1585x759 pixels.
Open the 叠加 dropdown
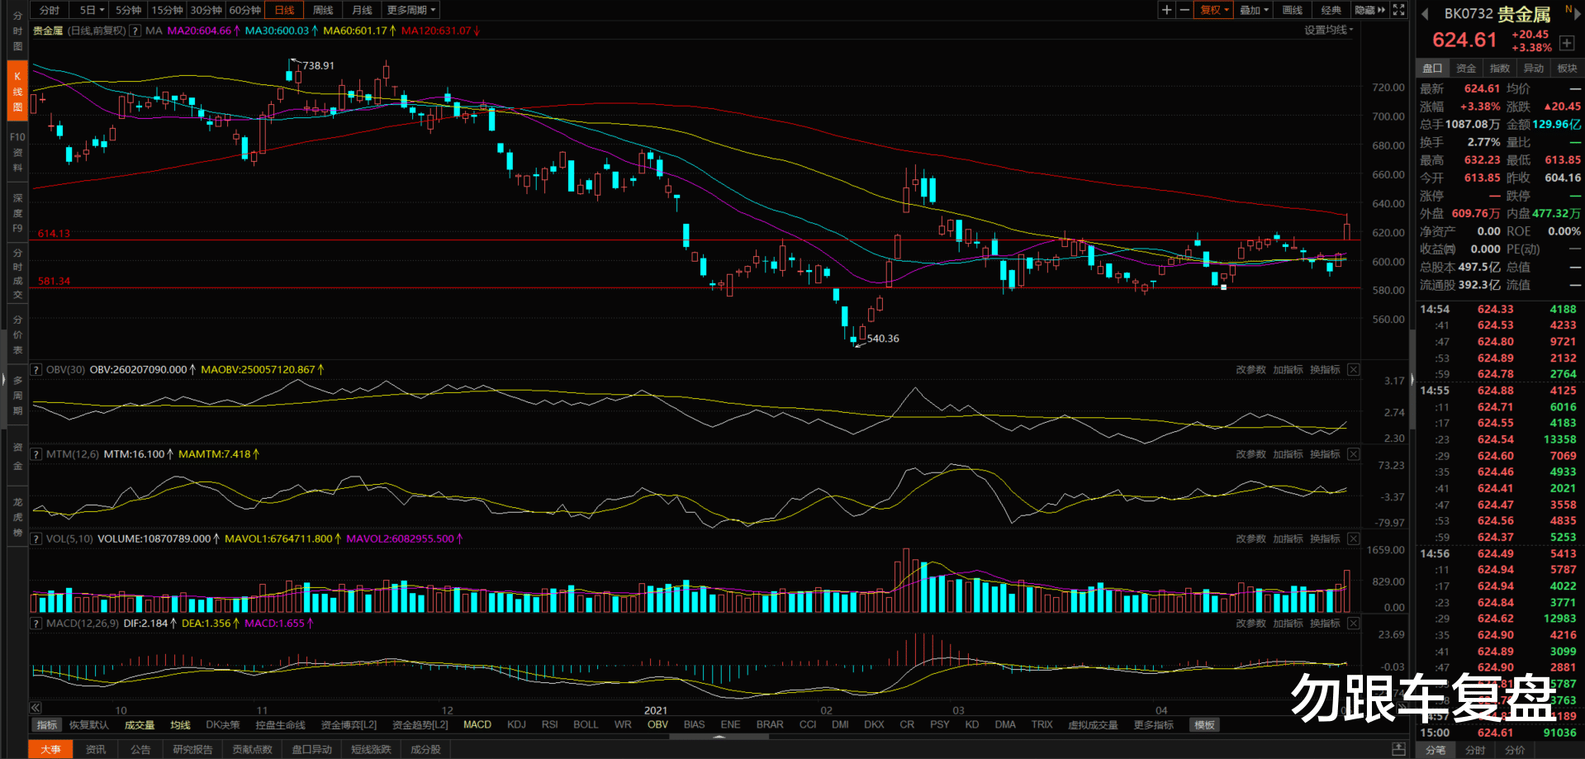pos(1254,10)
